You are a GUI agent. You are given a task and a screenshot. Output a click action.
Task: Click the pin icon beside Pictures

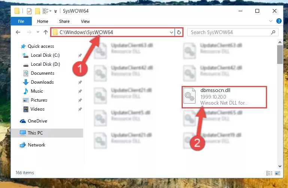click(80, 100)
